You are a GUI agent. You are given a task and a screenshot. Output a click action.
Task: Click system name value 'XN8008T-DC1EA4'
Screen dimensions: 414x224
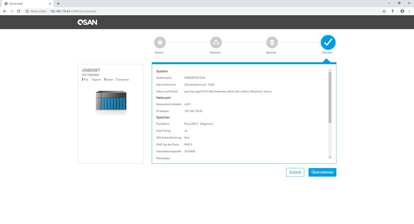pos(195,78)
